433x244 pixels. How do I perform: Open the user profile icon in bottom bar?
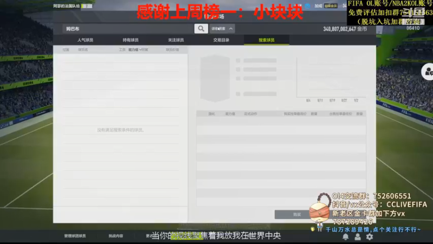[x=358, y=237]
